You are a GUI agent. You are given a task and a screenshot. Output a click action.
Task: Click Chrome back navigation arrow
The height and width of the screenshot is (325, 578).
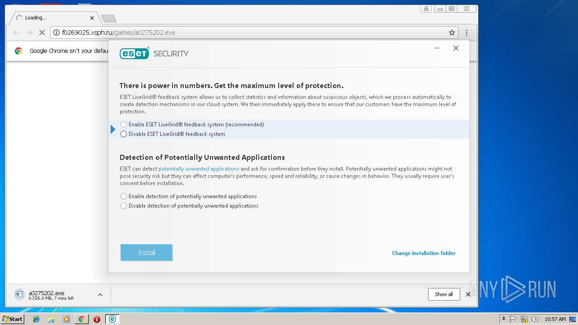pyautogui.click(x=17, y=32)
